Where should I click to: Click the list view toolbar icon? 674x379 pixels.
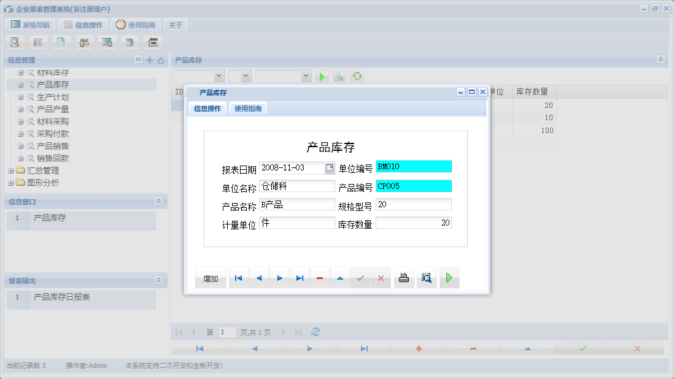pyautogui.click(x=38, y=42)
